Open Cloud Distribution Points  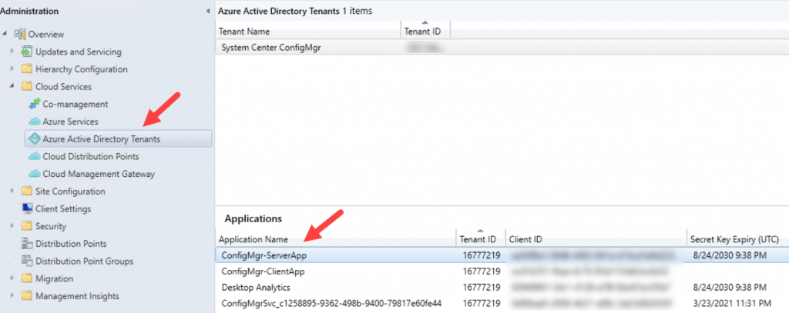(x=91, y=157)
